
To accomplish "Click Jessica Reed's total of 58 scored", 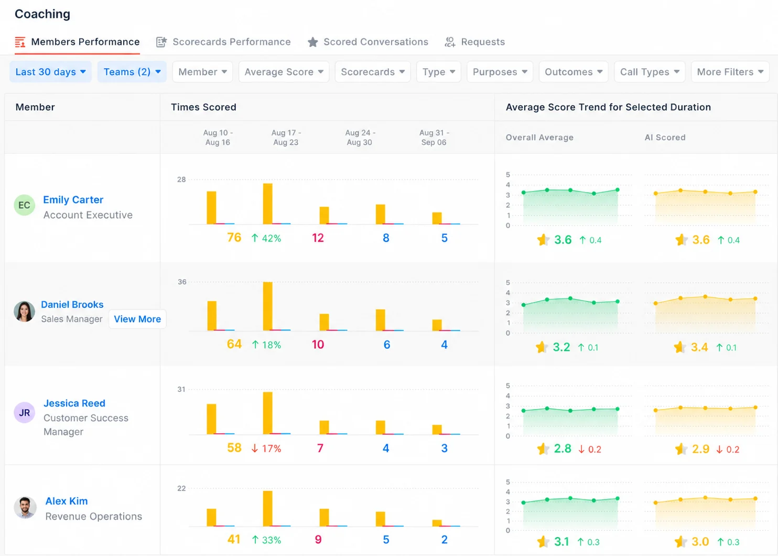I will coord(234,448).
